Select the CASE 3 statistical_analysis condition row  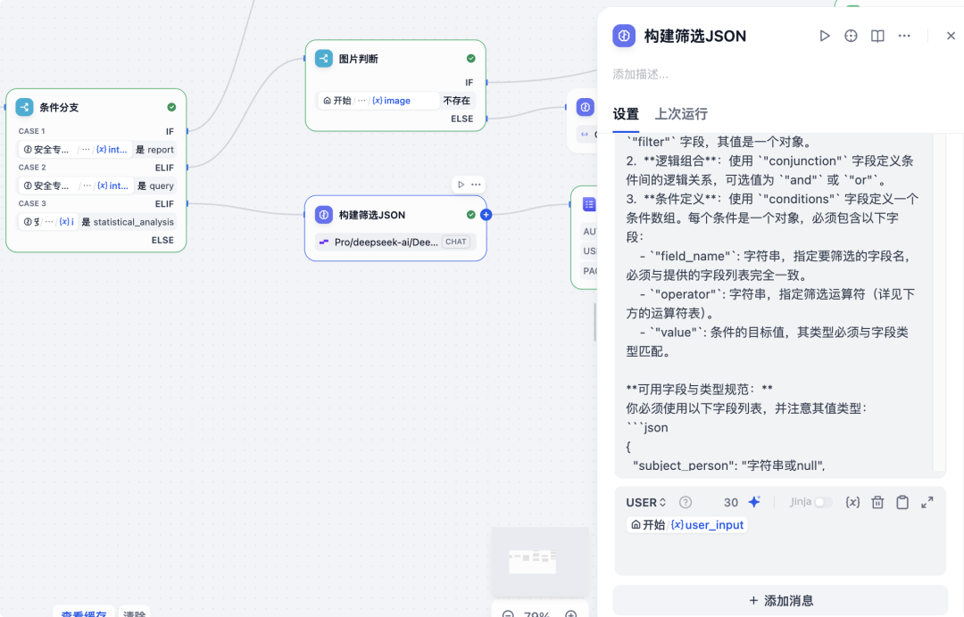pos(96,222)
